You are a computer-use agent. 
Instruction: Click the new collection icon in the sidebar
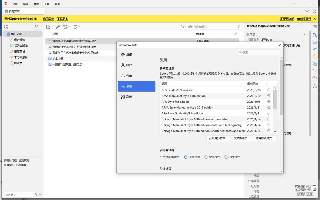point(6,27)
